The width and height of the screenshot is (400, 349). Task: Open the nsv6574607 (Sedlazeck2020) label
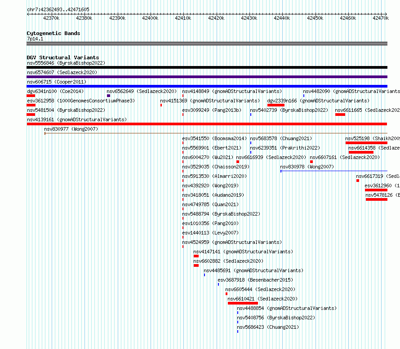point(62,72)
